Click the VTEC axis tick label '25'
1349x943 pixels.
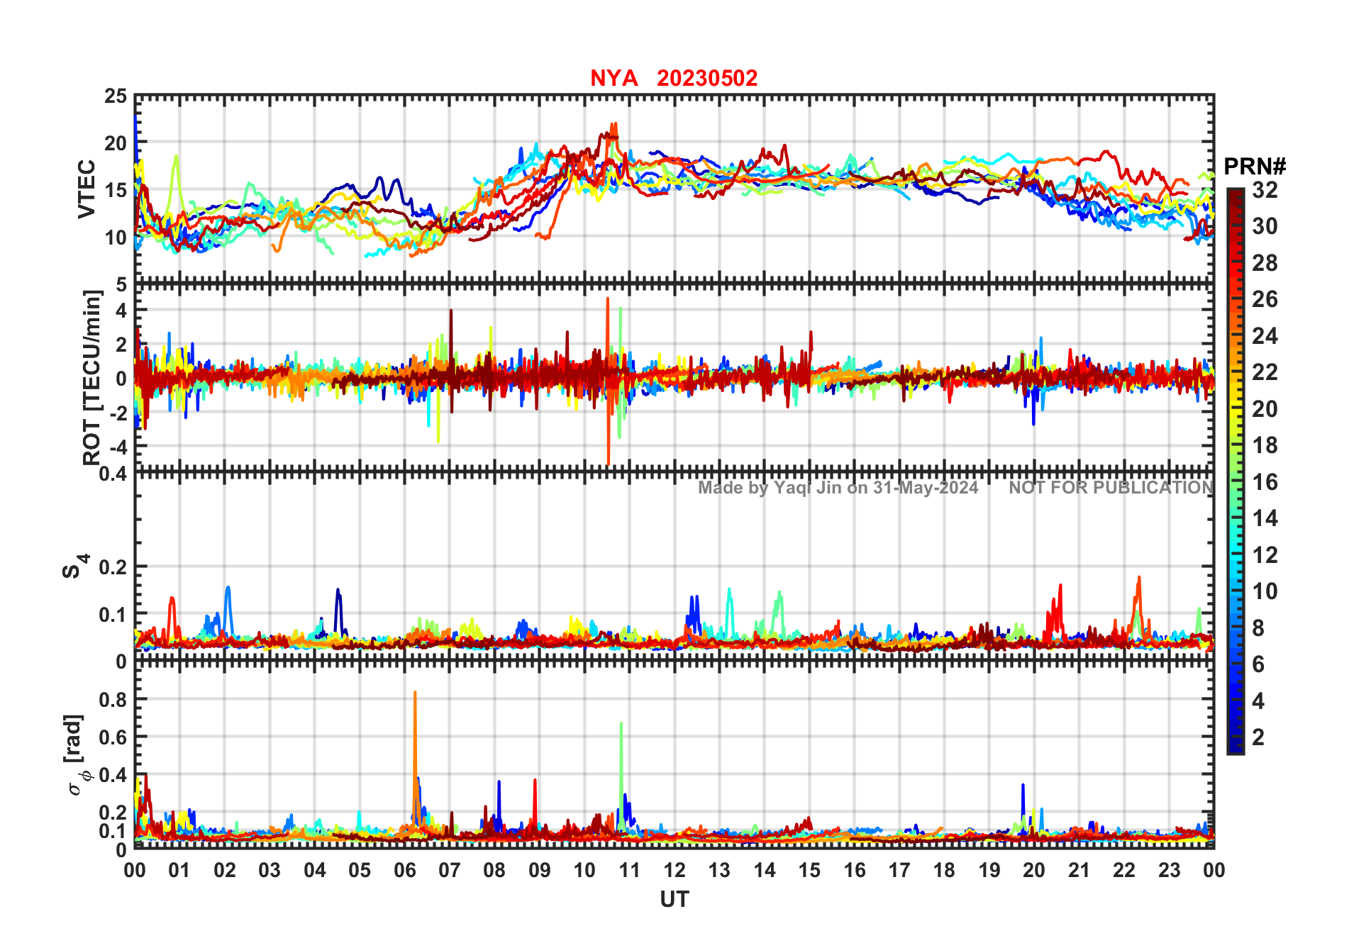[x=116, y=96]
